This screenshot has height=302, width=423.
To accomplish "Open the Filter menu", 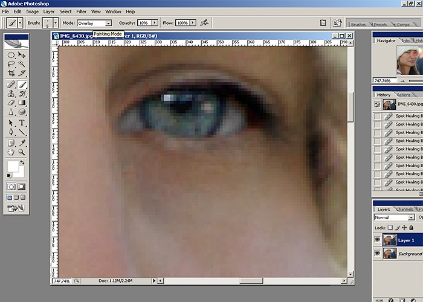I will point(81,11).
